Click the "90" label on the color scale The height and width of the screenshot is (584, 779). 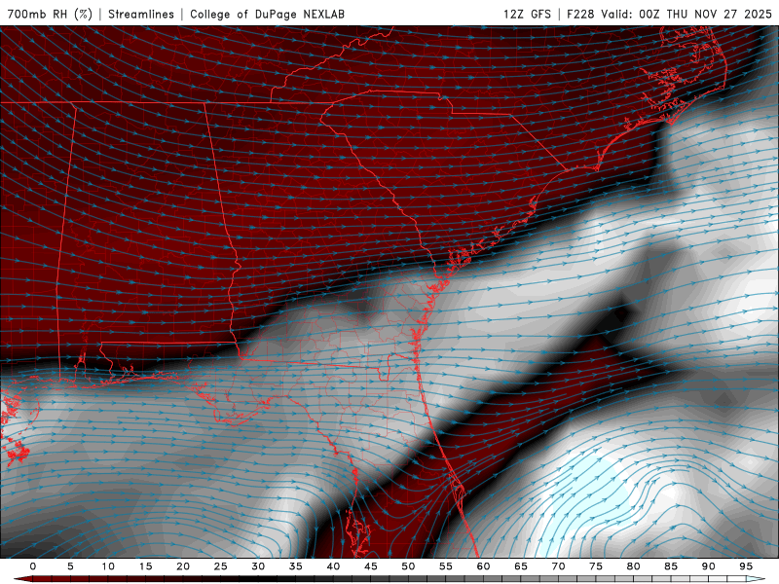click(x=709, y=566)
